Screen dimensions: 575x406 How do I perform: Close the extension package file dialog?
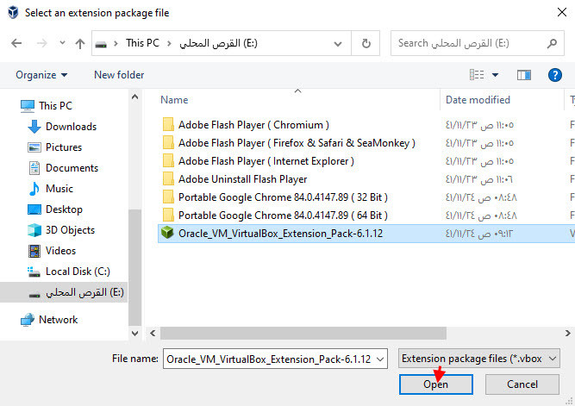point(561,12)
